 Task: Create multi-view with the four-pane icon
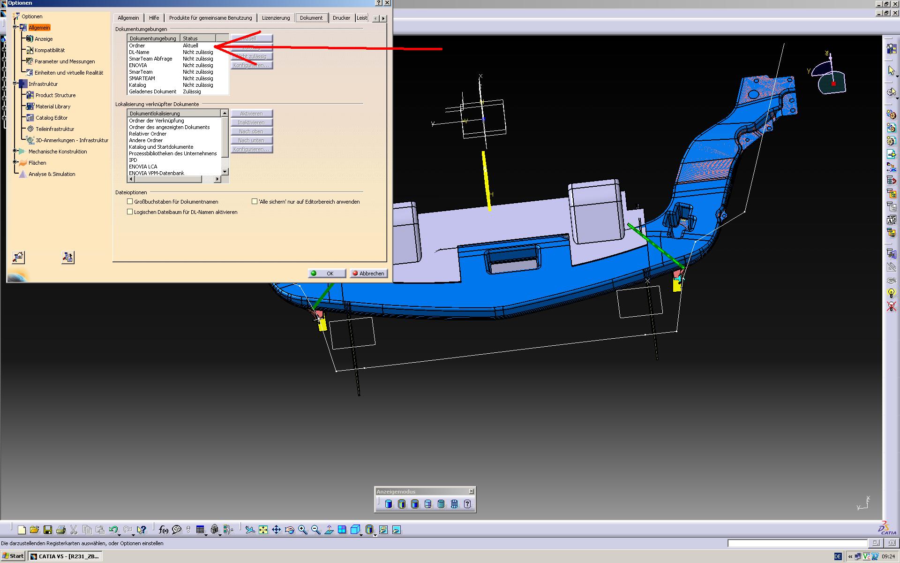(x=342, y=530)
